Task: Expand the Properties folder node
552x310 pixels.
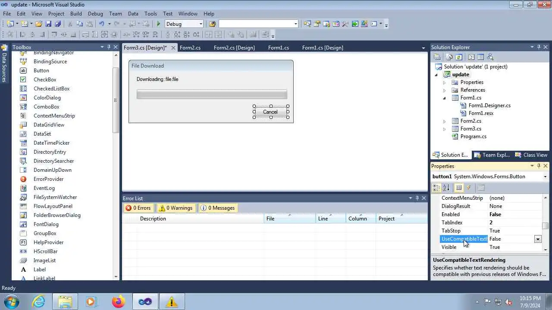Action: pyautogui.click(x=445, y=82)
